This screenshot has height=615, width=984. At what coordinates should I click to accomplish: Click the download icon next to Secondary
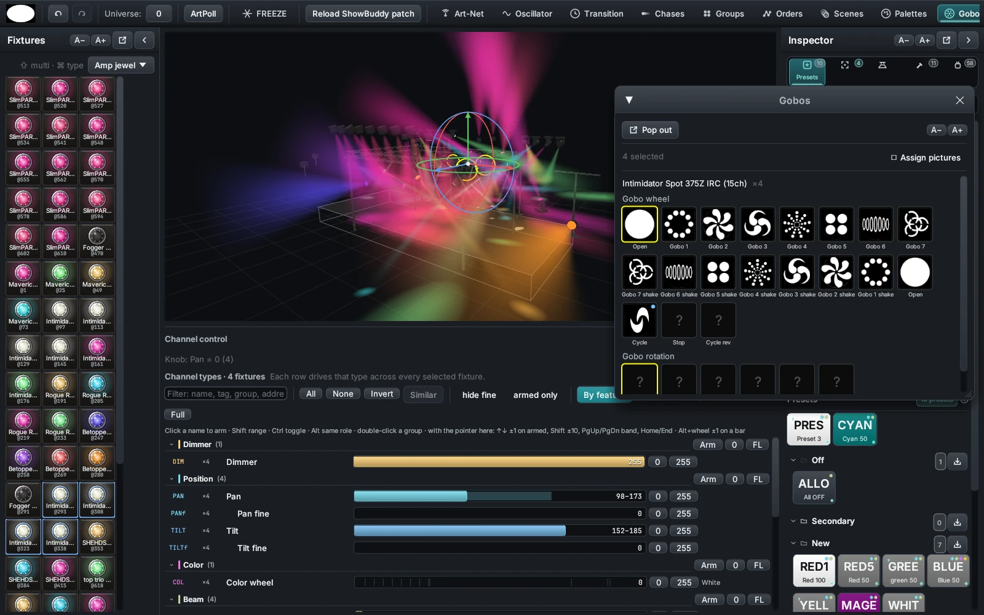tap(958, 522)
